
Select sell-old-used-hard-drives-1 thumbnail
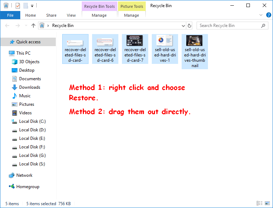point(165,40)
